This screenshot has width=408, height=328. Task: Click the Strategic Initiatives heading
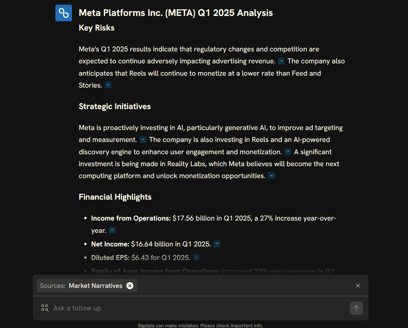115,106
